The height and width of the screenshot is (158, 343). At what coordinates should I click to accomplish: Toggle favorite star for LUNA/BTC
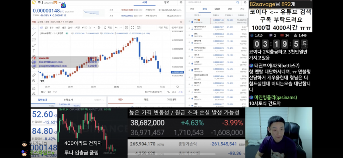coord(189,21)
